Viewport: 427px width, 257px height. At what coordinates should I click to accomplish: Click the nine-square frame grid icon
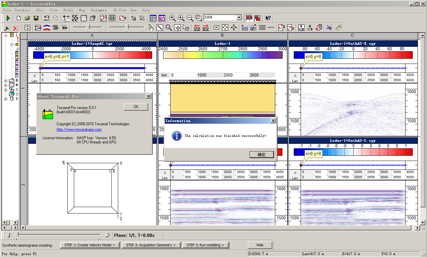coord(112,18)
